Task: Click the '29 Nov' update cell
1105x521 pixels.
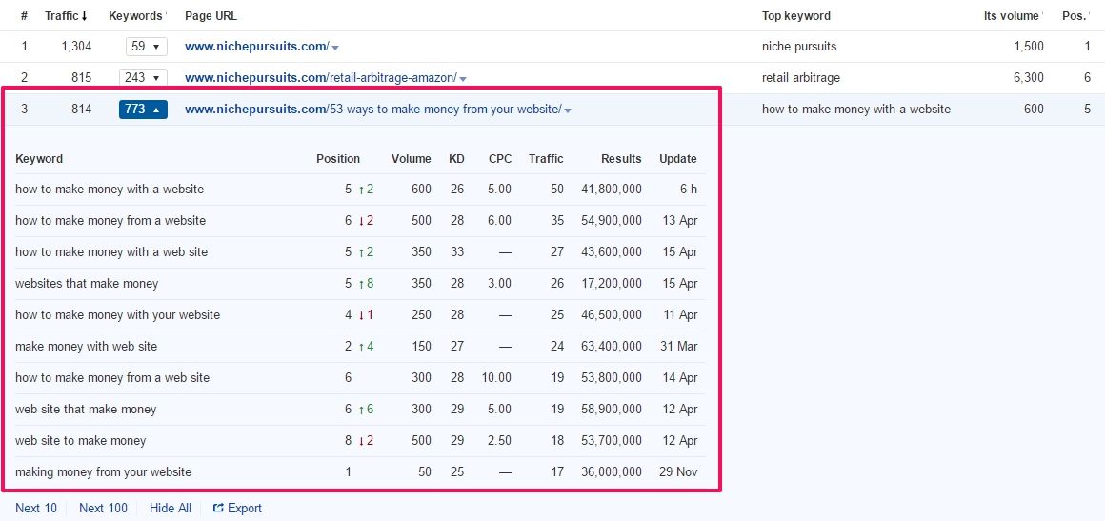Action: tap(680, 471)
